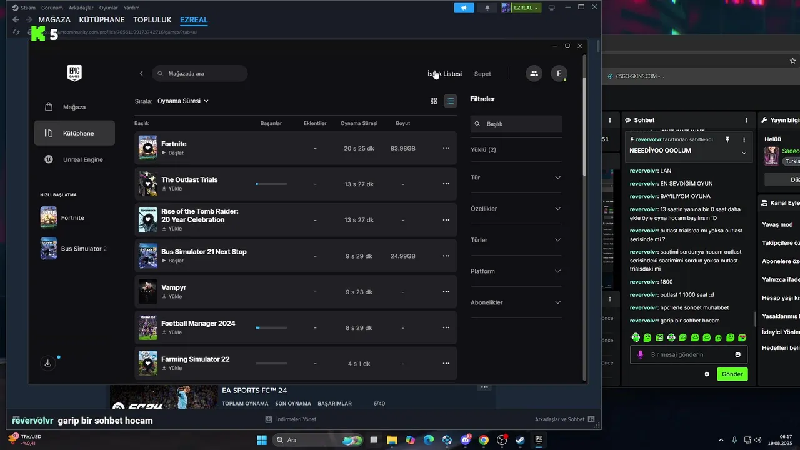Open chat settings gear icon

[x=707, y=374]
